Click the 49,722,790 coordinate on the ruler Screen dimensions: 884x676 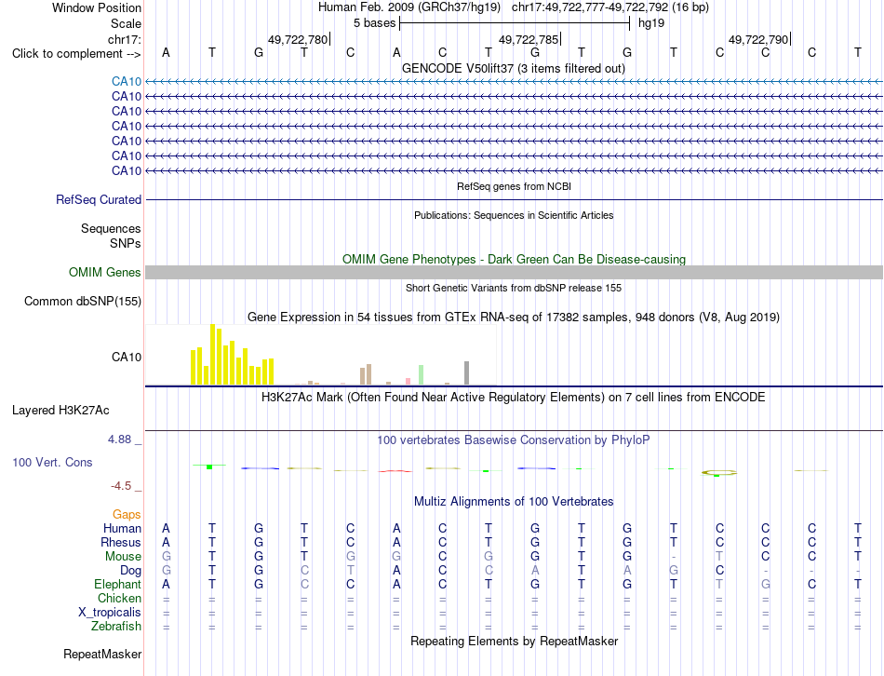click(x=758, y=39)
